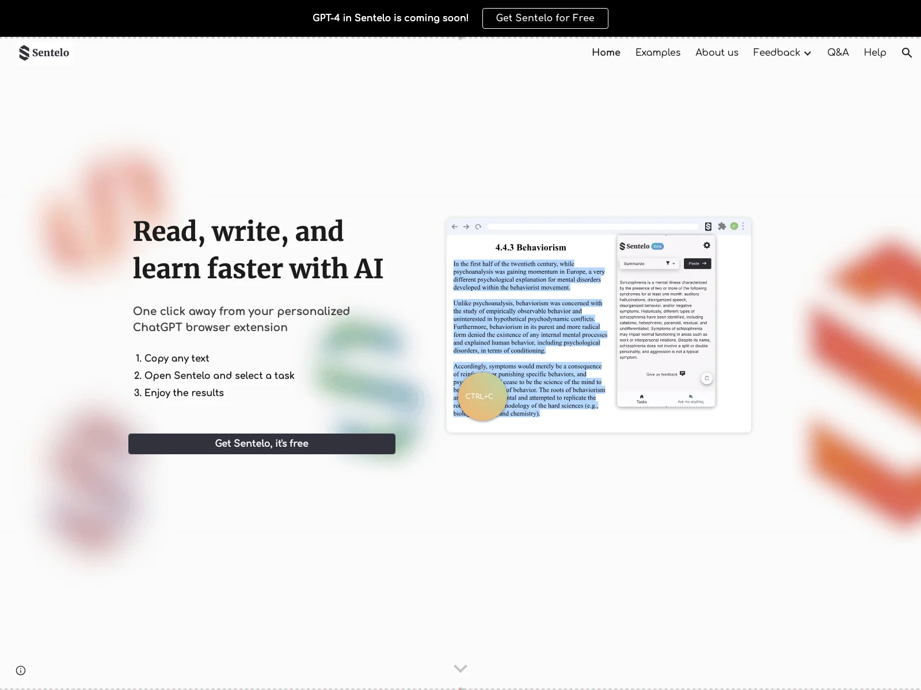Click the Copy any text list item
Image resolution: width=921 pixels, height=690 pixels.
pos(176,358)
